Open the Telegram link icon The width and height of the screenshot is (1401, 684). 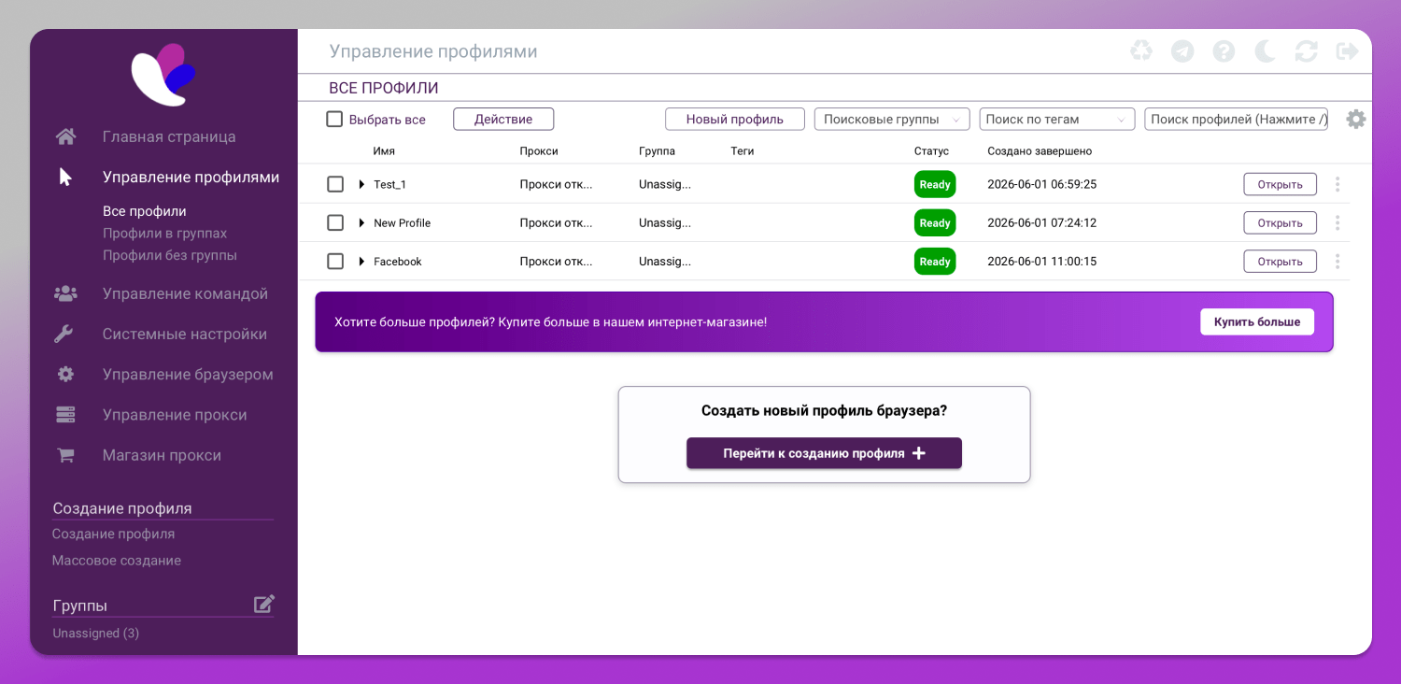click(x=1182, y=51)
